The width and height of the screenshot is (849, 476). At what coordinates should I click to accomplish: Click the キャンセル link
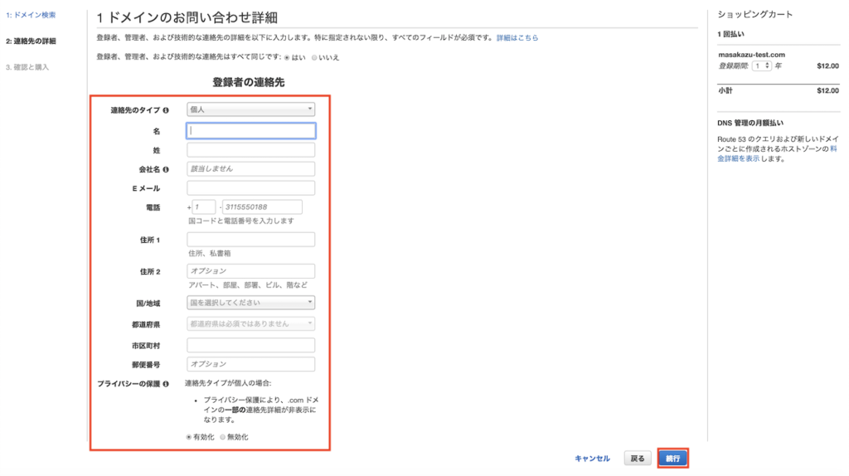pos(592,459)
